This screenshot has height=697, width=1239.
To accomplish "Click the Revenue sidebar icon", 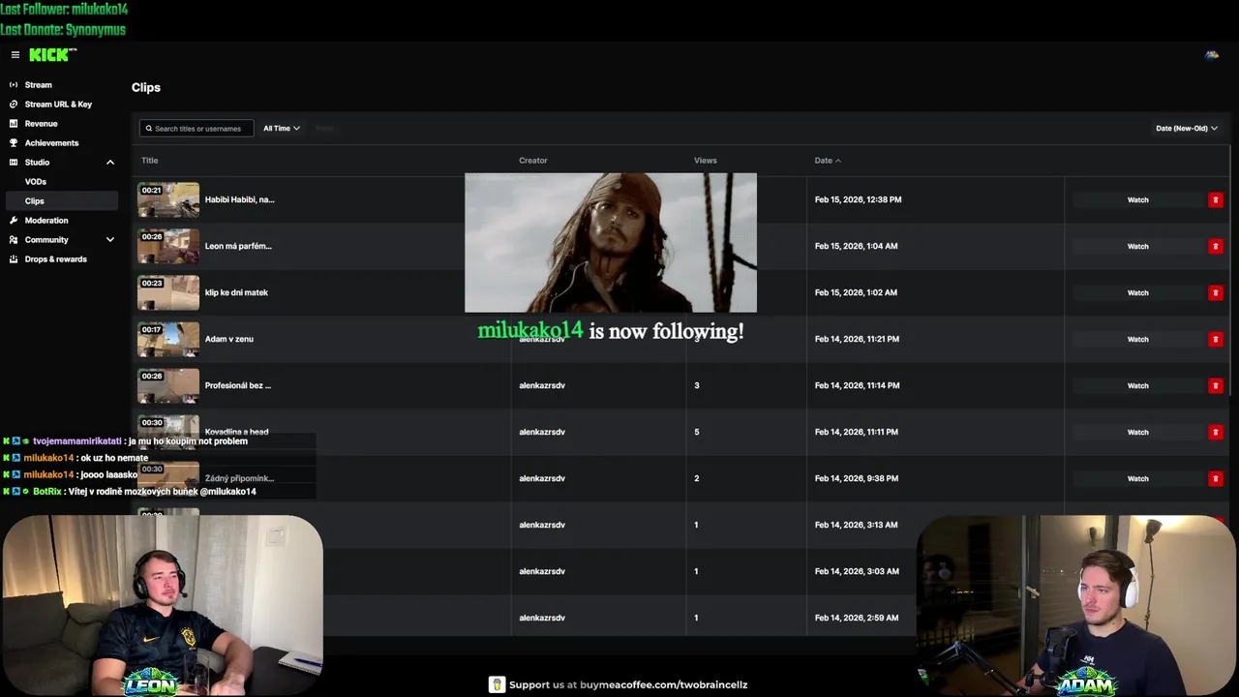I will point(14,124).
